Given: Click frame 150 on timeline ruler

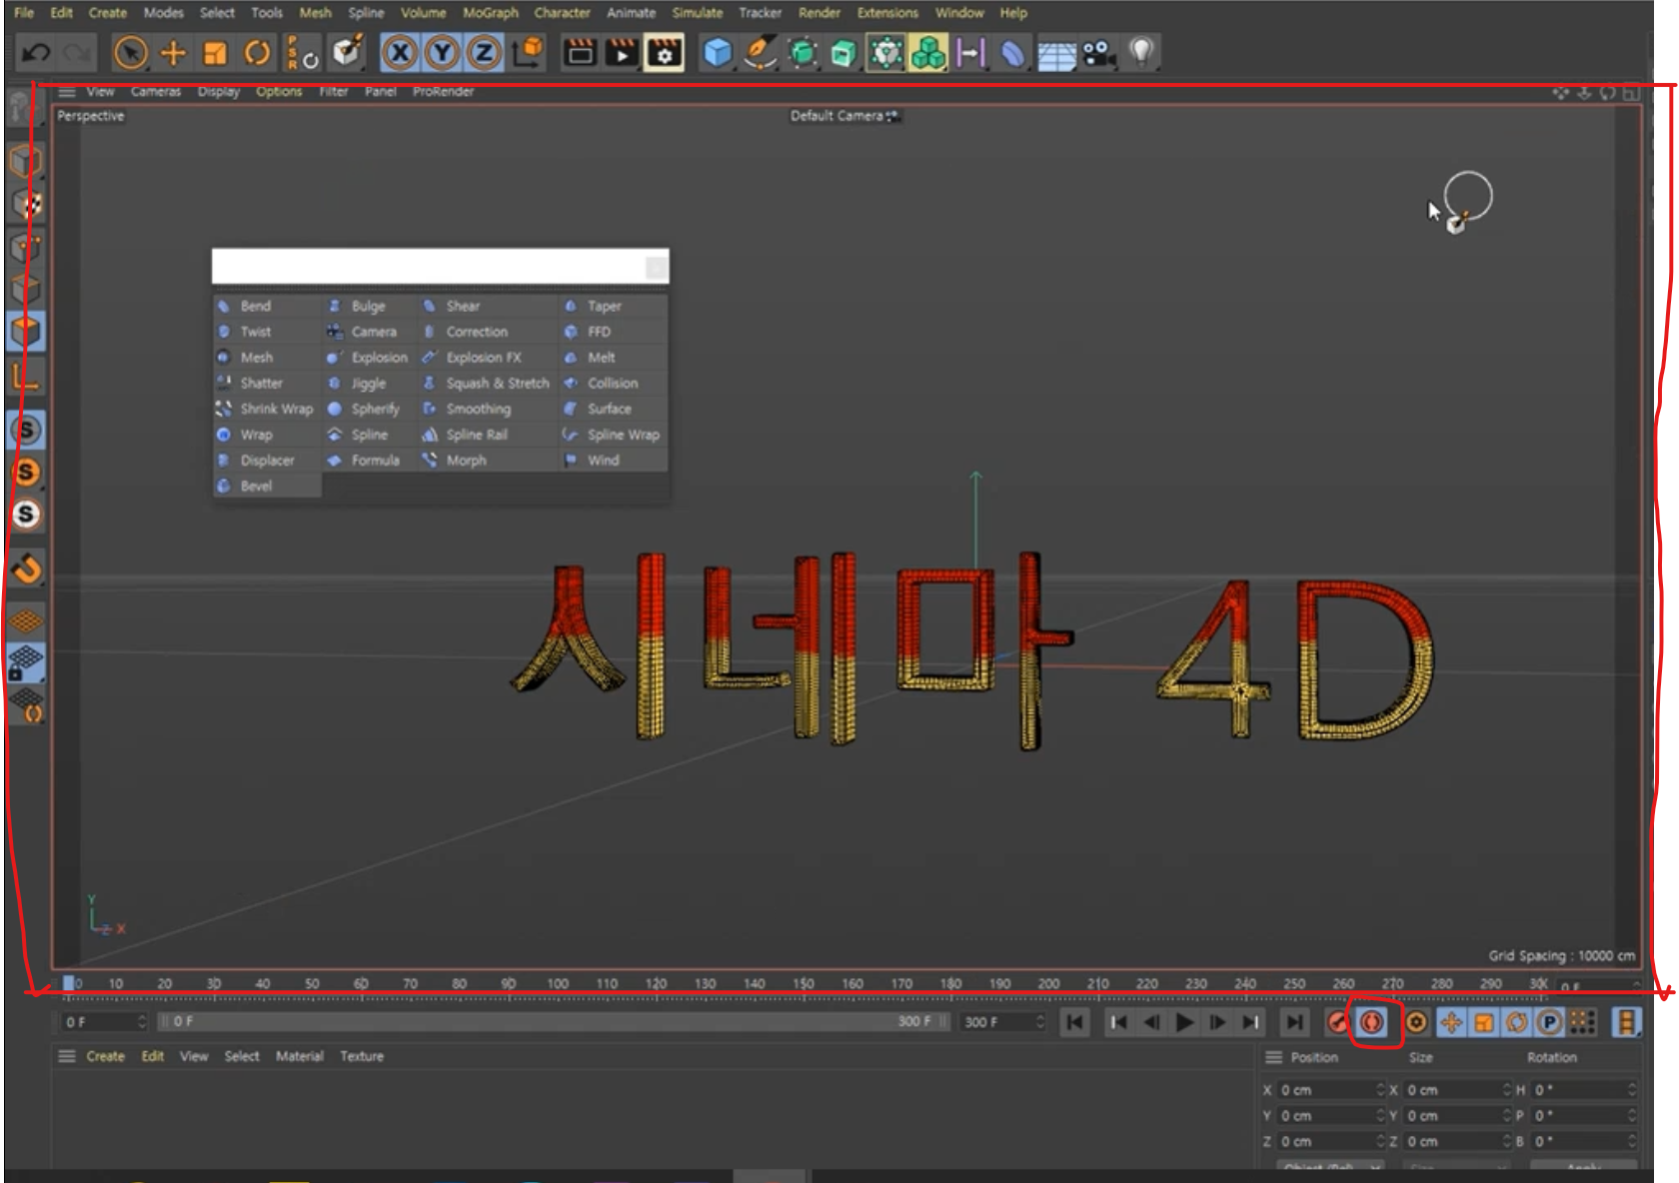Looking at the screenshot, I should [x=804, y=983].
